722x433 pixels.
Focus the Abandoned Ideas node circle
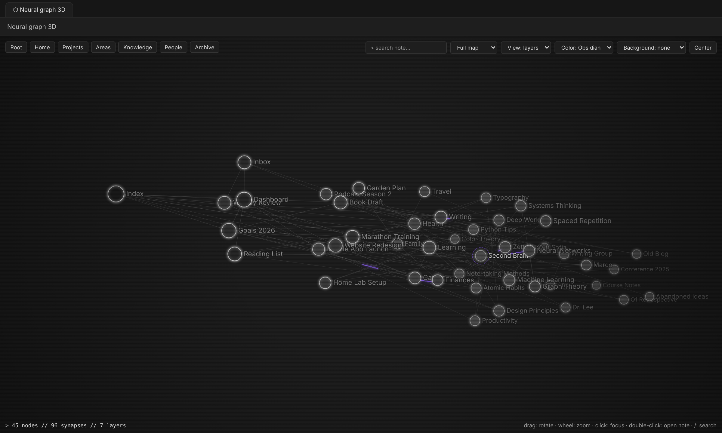click(x=649, y=297)
